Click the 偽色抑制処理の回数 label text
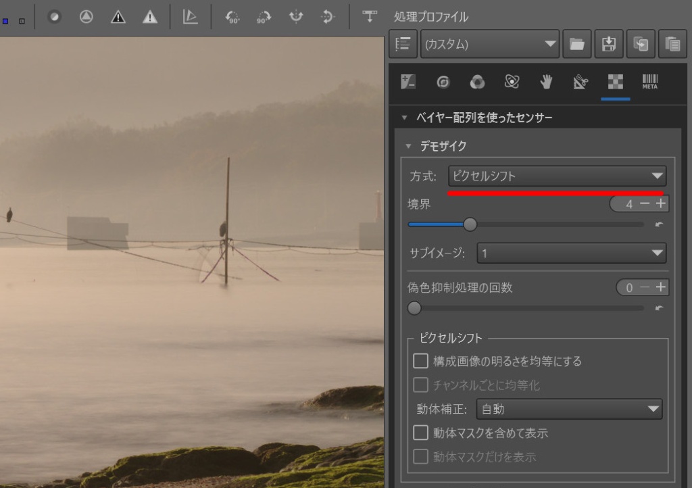Viewport: 692px width, 488px height. (460, 288)
